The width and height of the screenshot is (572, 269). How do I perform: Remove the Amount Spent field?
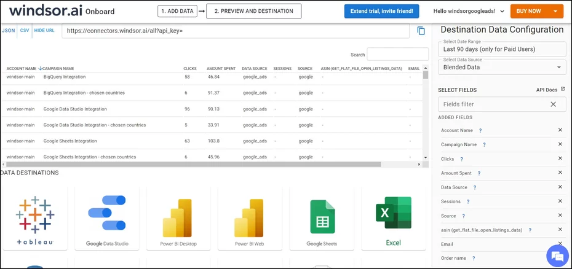pos(560,173)
